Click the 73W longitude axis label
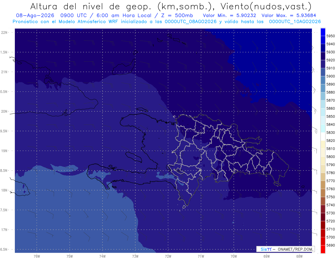 [x=135, y=256]
